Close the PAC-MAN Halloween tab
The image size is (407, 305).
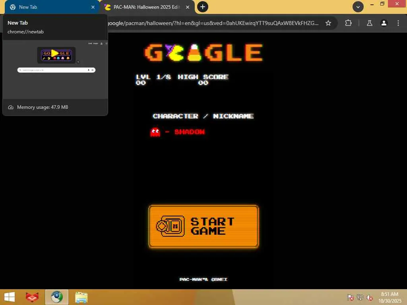tap(188, 7)
